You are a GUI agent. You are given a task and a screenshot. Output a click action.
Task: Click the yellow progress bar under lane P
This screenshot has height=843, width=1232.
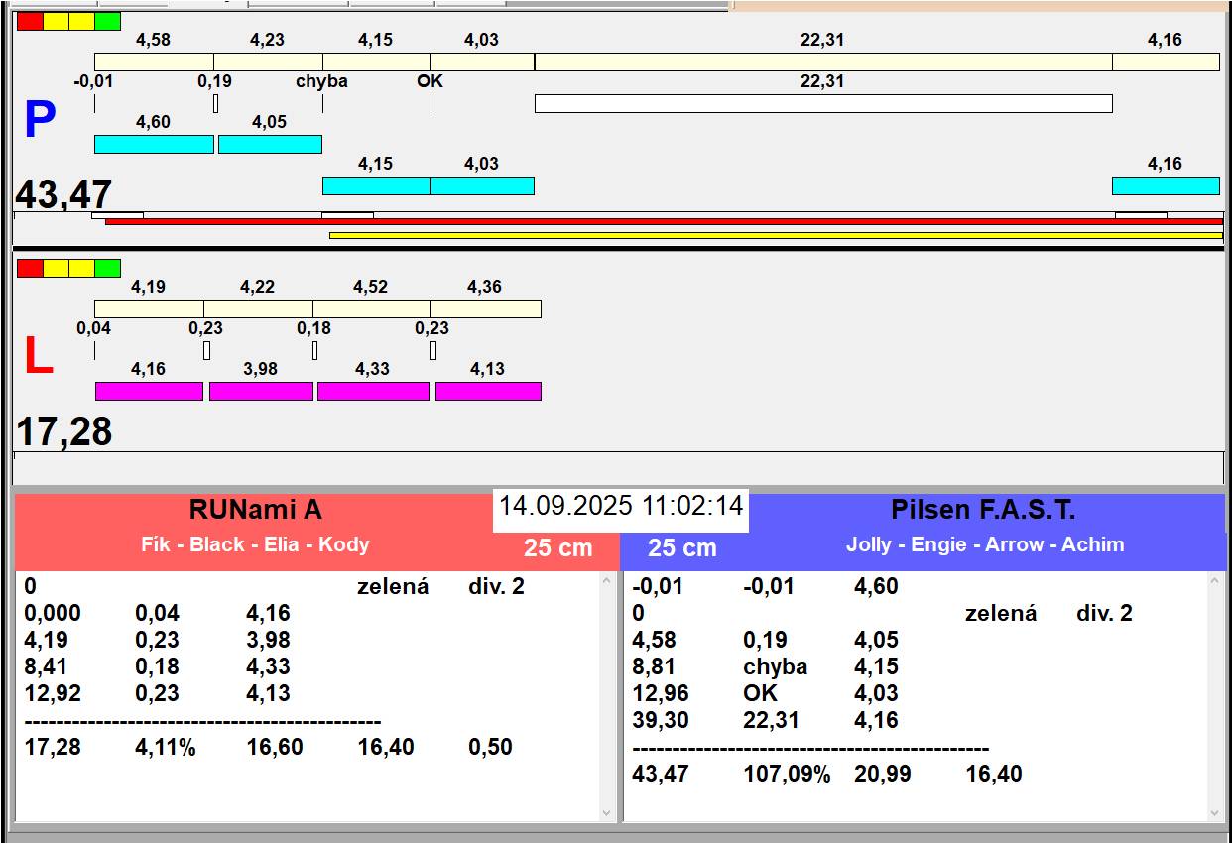(x=775, y=235)
